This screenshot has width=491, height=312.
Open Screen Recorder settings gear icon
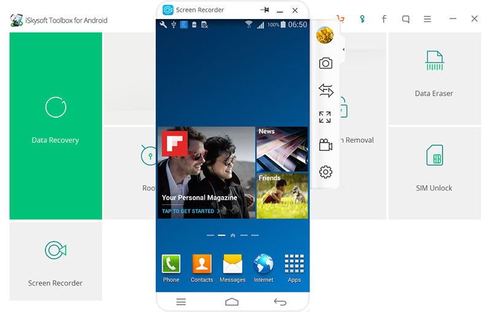pos(325,172)
